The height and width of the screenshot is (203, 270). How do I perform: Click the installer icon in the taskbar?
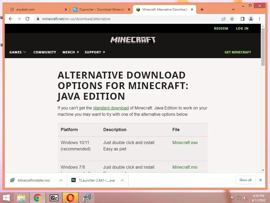click(x=87, y=198)
